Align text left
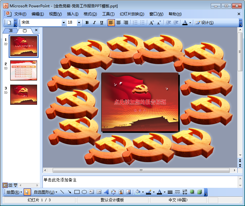This screenshot has height=206, width=245. [111, 23]
